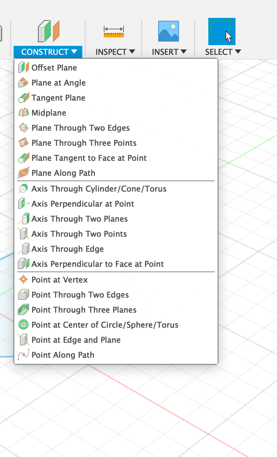Viewport: 277px width, 457px height.
Task: Click Point at Center of Circle/Sphere/Torus icon
Action: click(23, 324)
